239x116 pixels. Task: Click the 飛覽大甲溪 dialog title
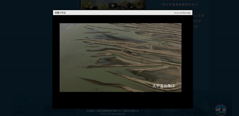coord(60,13)
